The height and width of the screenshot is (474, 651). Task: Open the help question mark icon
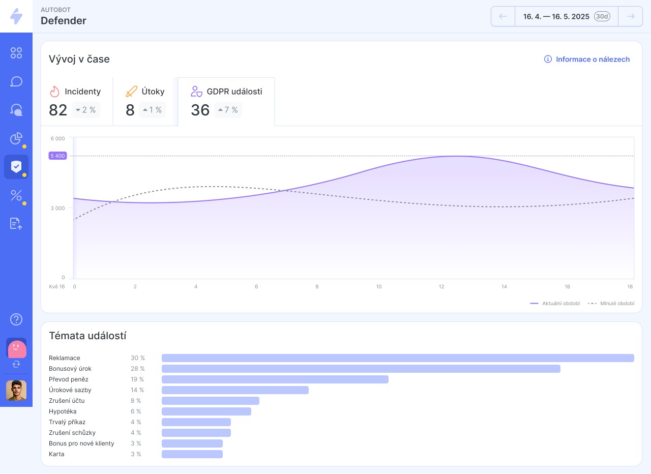click(x=16, y=319)
